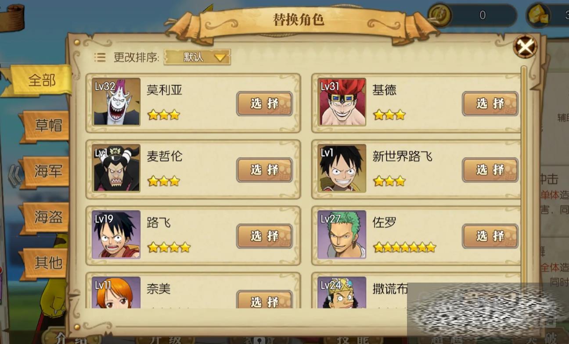The width and height of the screenshot is (569, 344).
Task: Tap the 莫利亚 character portrait
Action: pyautogui.click(x=116, y=102)
